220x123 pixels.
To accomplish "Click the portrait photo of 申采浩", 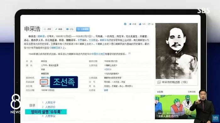I will click(177, 51).
